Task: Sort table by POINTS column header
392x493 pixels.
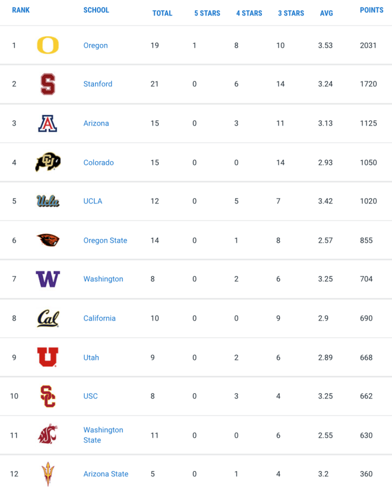Action: [x=372, y=10]
